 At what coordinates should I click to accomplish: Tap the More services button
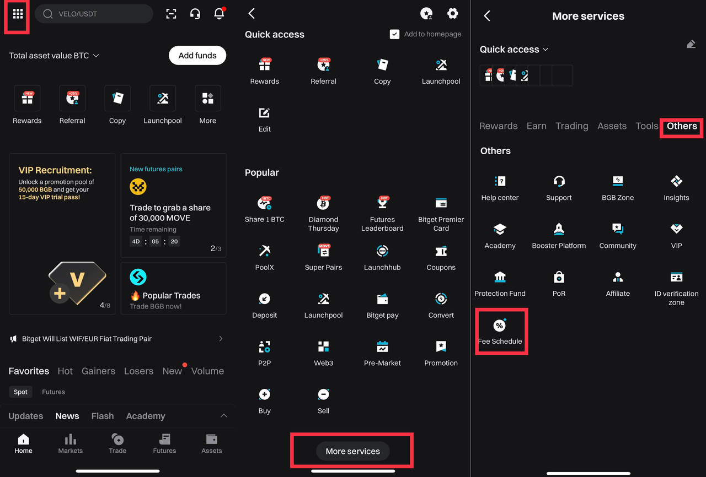[x=352, y=451]
